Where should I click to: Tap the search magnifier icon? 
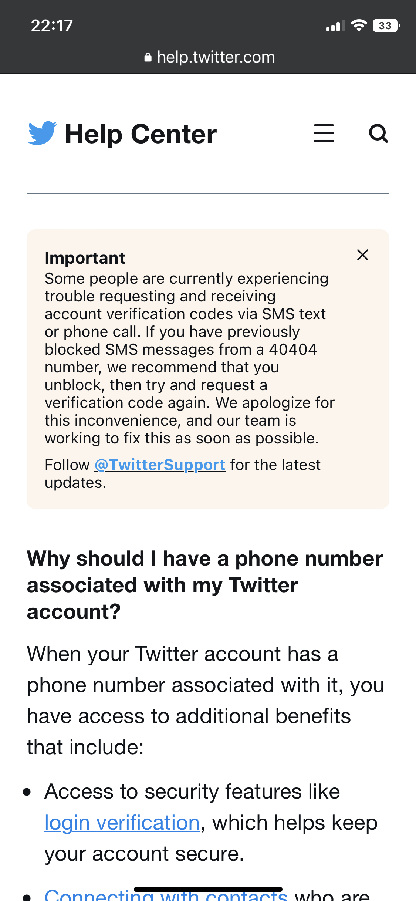coord(378,134)
